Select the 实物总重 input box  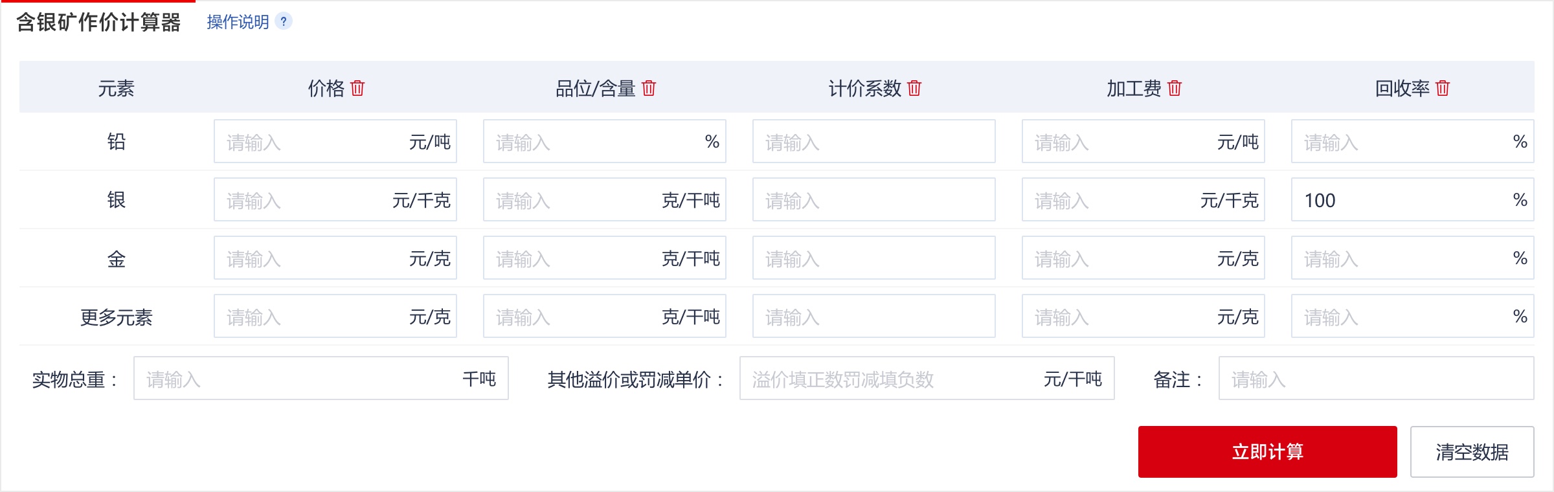click(x=298, y=379)
